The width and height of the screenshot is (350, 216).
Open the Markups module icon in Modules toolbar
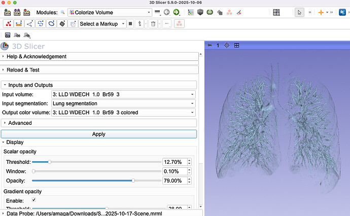[229, 12]
